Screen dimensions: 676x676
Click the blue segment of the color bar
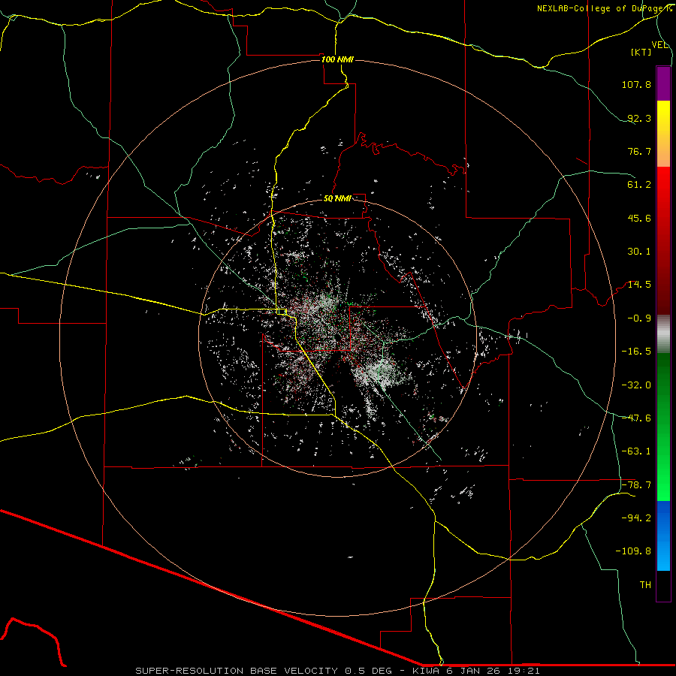tap(663, 536)
